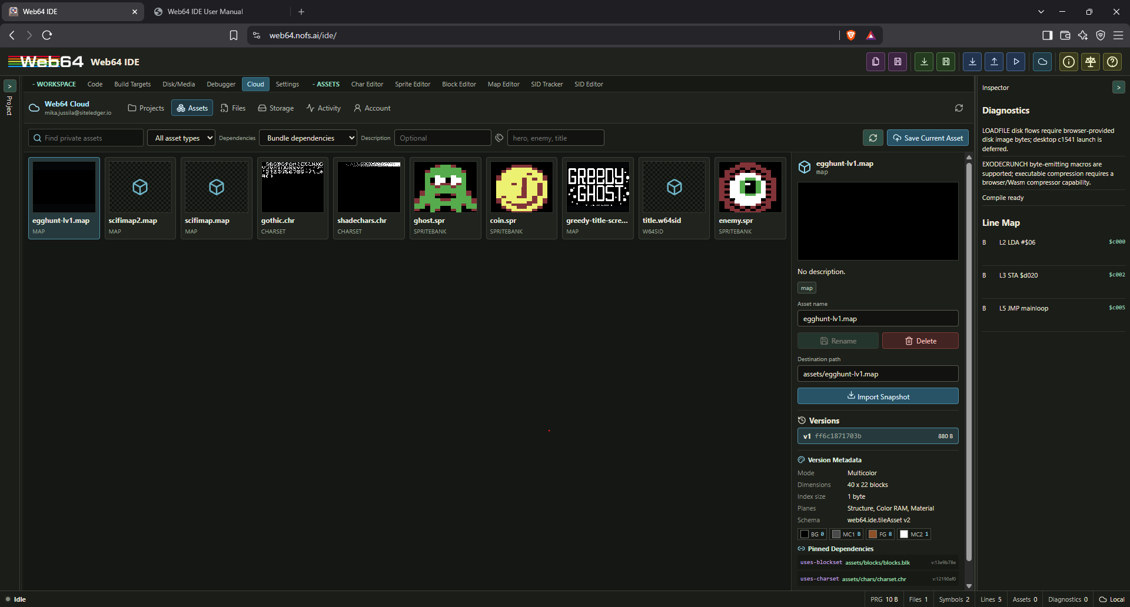This screenshot has width=1130, height=607.
Task: Expand the Project sidebar arrow
Action: click(x=9, y=86)
